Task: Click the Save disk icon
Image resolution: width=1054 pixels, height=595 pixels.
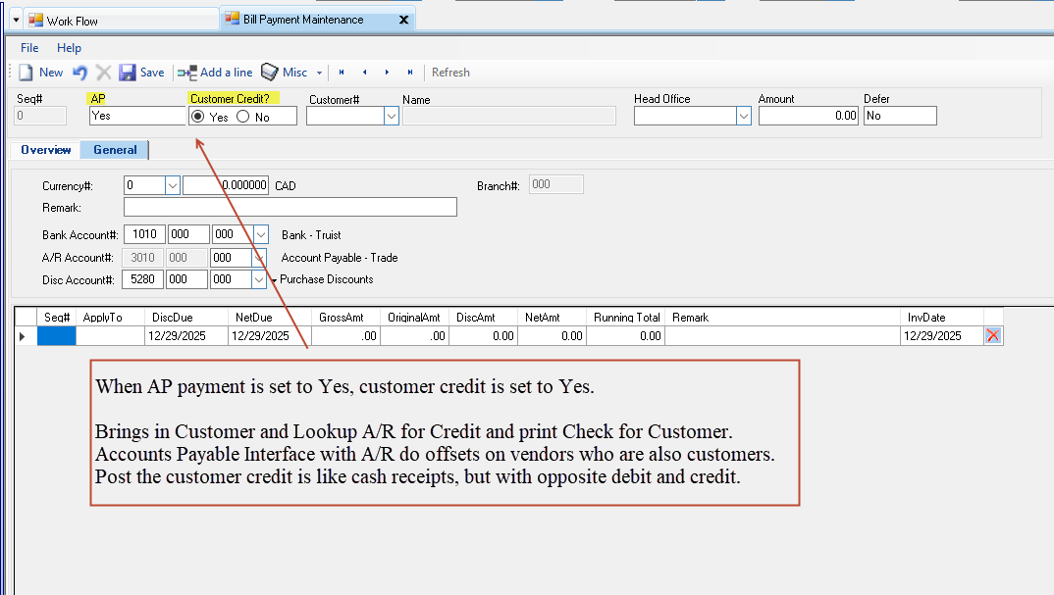Action: 128,73
